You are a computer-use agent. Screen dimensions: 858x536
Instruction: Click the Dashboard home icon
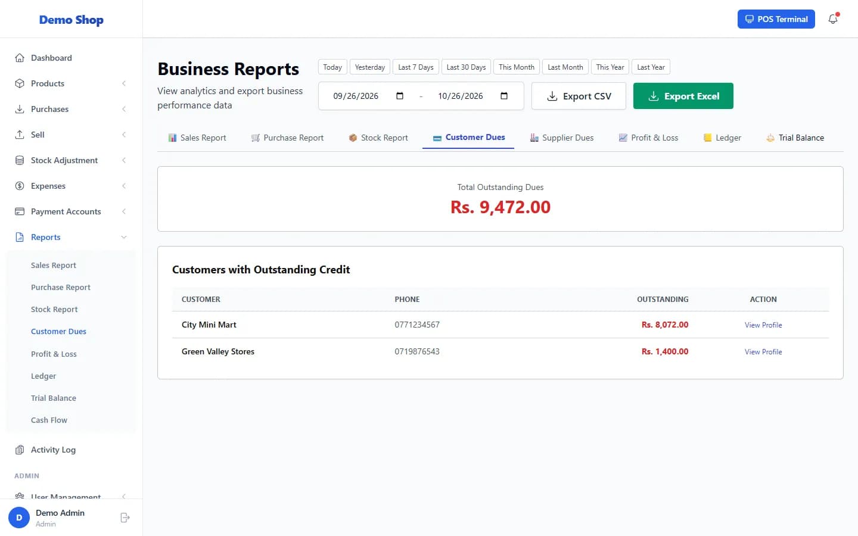(x=20, y=58)
